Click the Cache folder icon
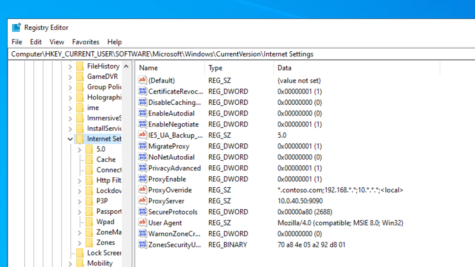 89,159
